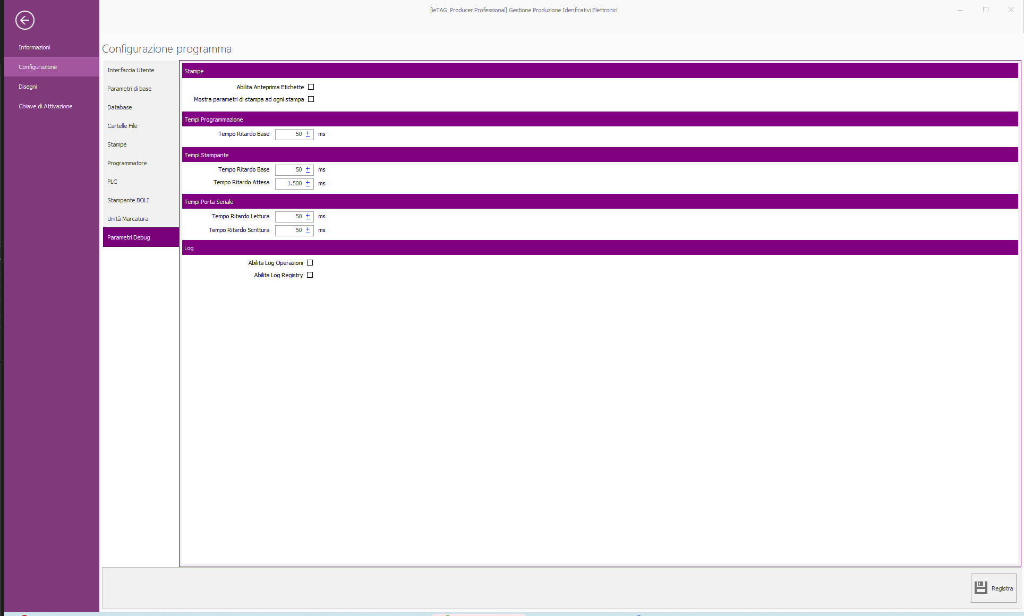Click the Tempi Stampante section header
This screenshot has width=1024, height=616.
coord(600,155)
